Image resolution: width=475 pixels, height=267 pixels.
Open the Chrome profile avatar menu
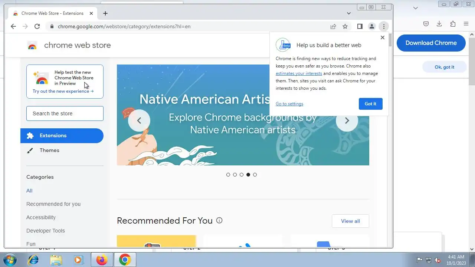click(371, 26)
